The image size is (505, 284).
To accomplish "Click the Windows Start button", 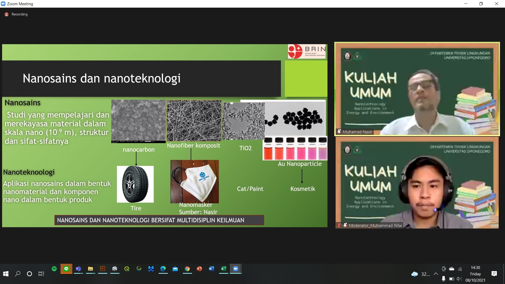I will point(5,274).
